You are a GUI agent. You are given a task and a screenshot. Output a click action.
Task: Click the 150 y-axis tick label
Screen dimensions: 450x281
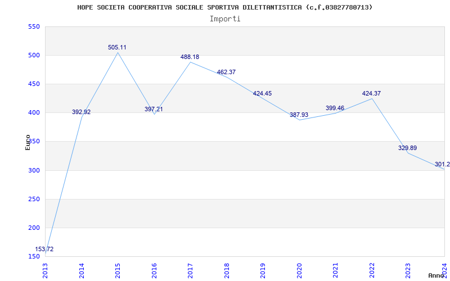pyautogui.click(x=34, y=256)
